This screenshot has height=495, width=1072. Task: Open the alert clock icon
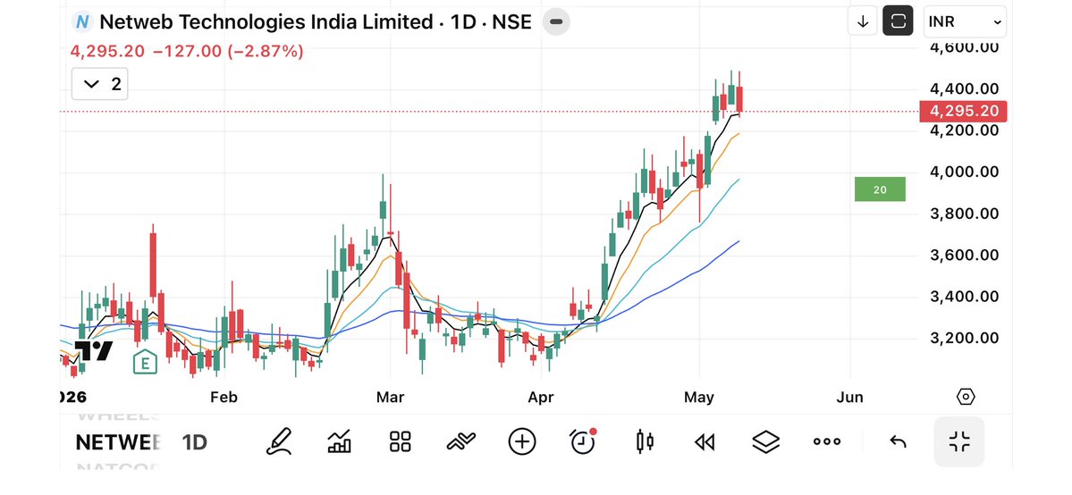[x=583, y=441]
